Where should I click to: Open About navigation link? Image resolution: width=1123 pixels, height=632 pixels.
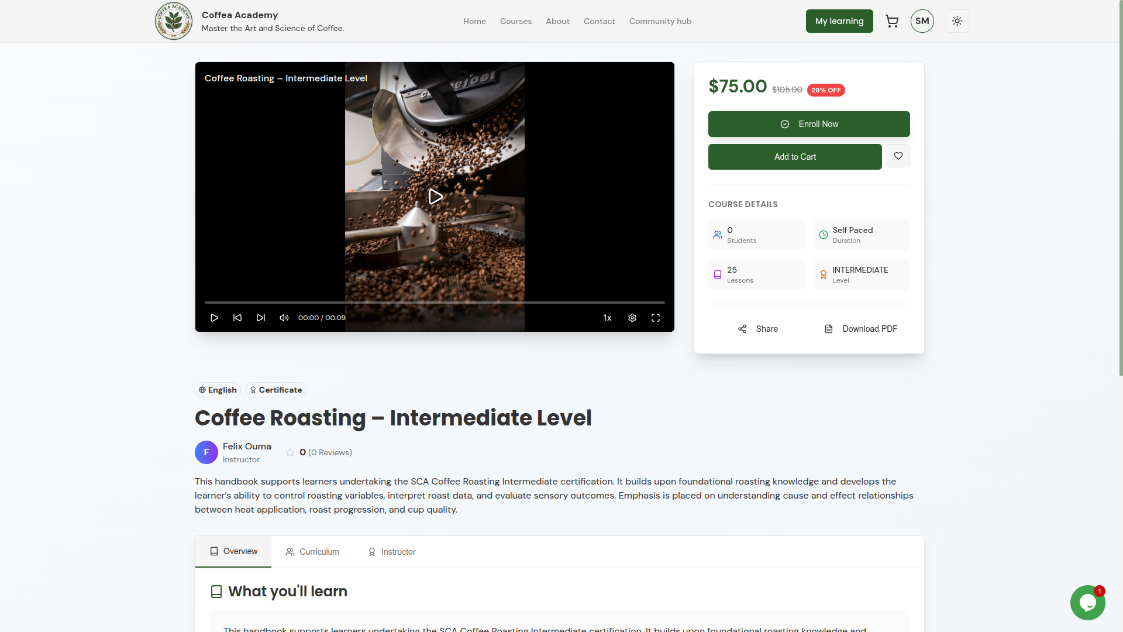tap(557, 21)
